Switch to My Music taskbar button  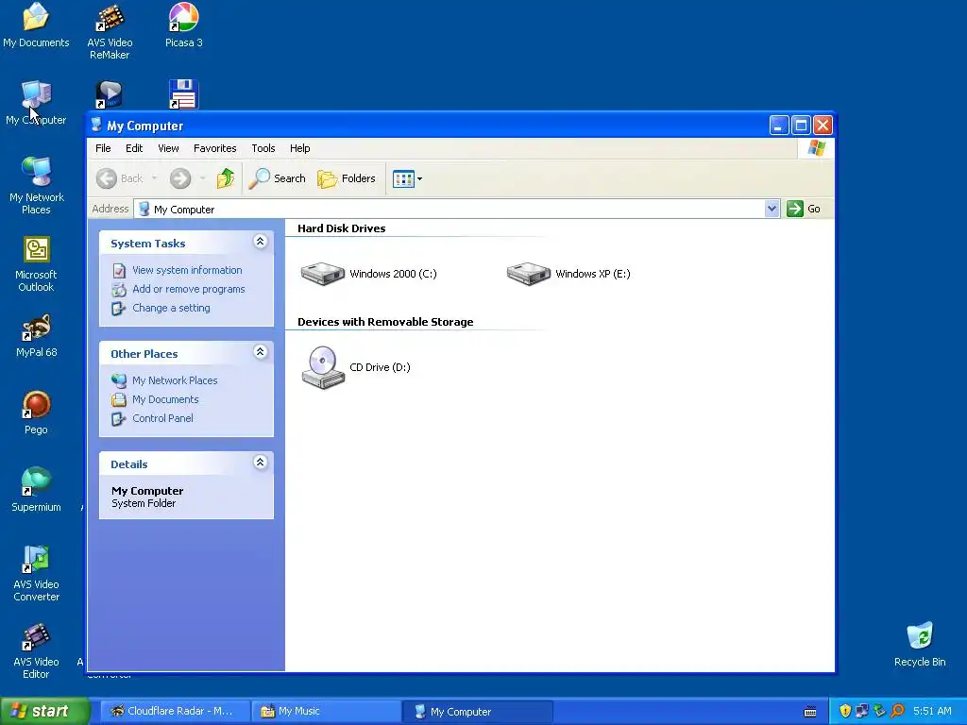tap(327, 712)
